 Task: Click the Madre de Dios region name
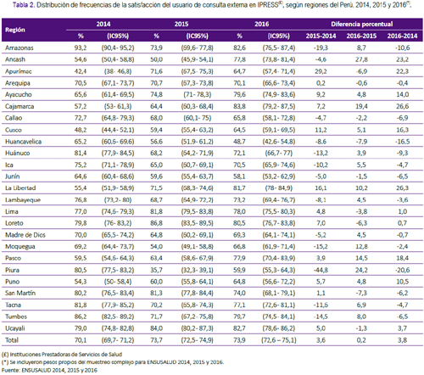pos(25,235)
